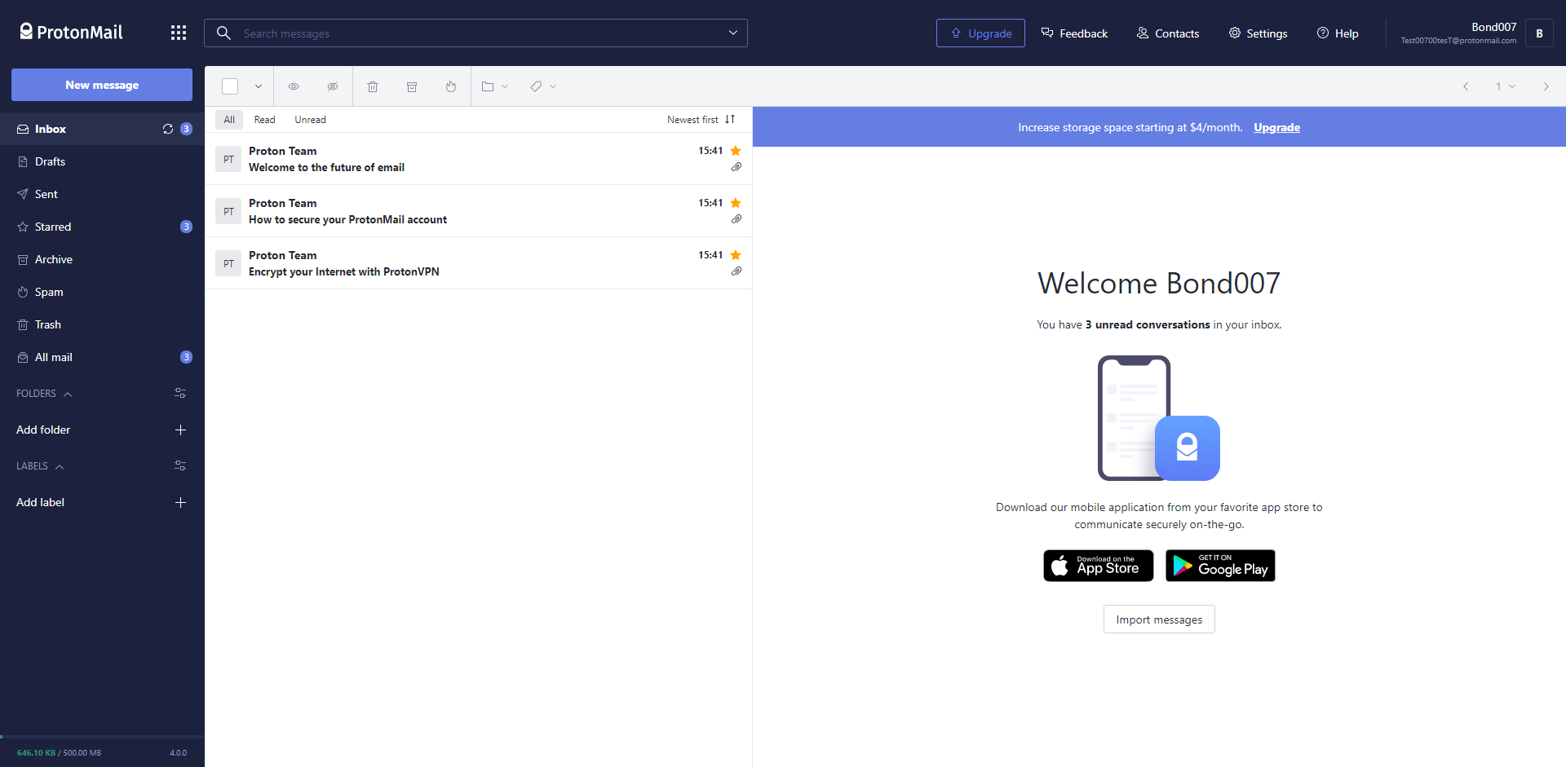Focus the Search messages field
Image resolution: width=1566 pixels, height=767 pixels.
click(x=476, y=33)
